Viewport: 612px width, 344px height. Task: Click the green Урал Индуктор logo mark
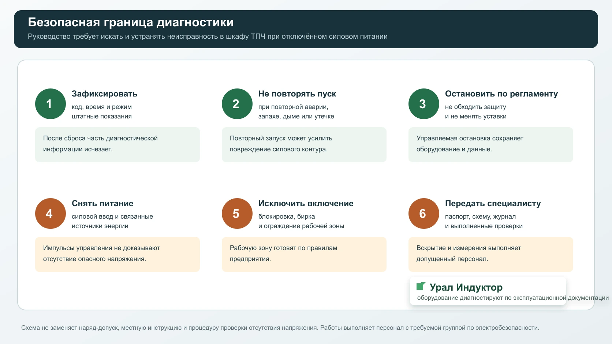point(421,286)
